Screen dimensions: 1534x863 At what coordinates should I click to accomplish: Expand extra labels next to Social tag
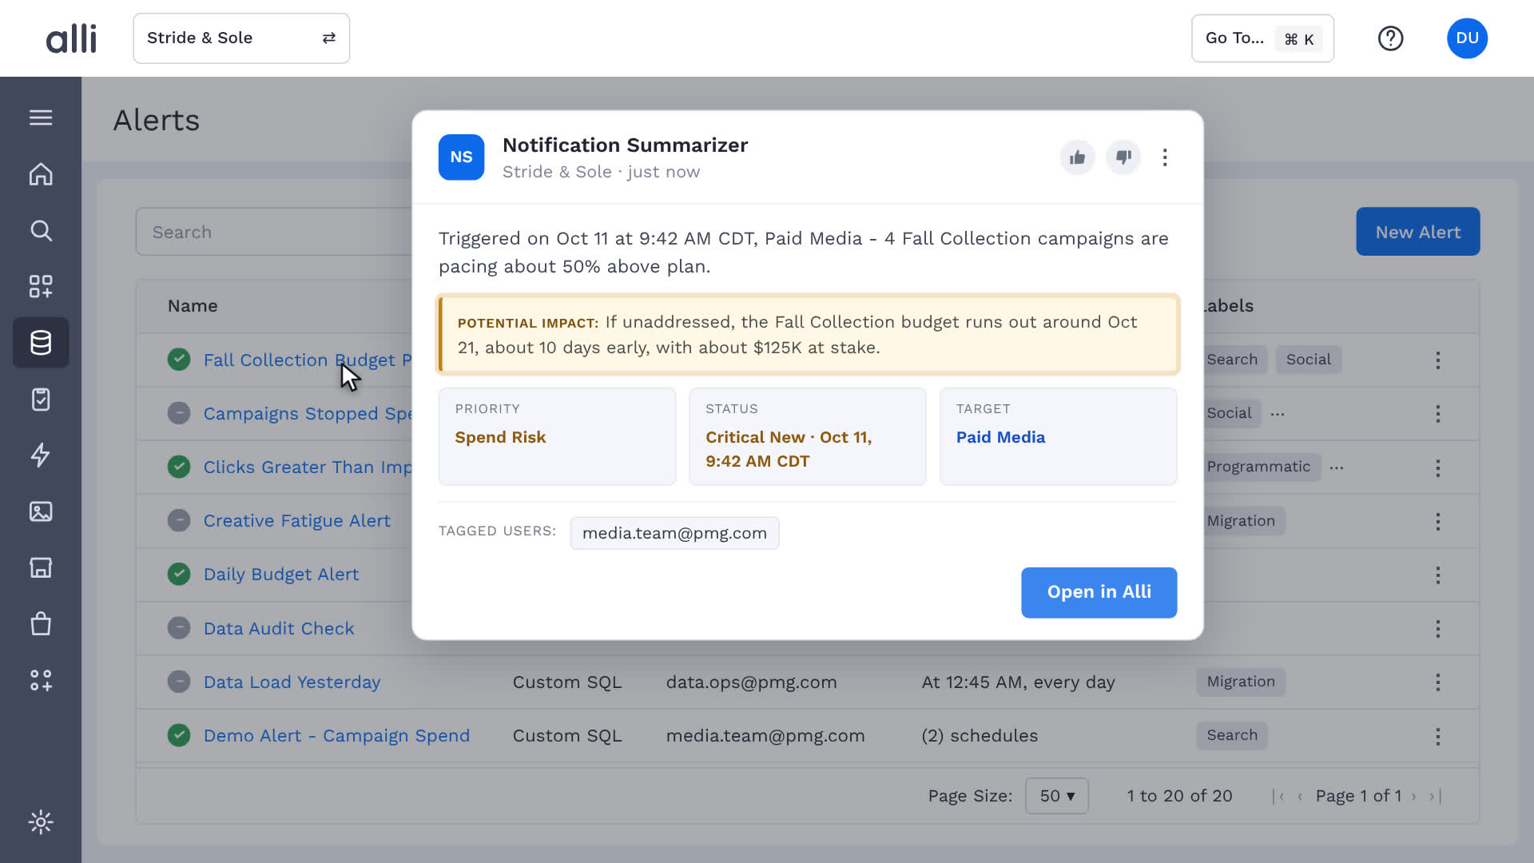[1278, 414]
